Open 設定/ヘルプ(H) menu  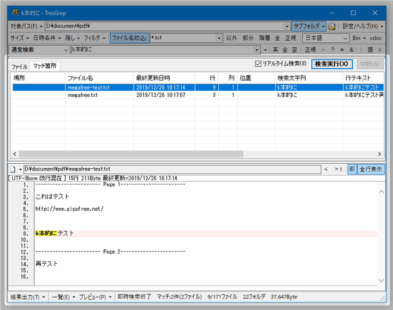pyautogui.click(x=363, y=26)
